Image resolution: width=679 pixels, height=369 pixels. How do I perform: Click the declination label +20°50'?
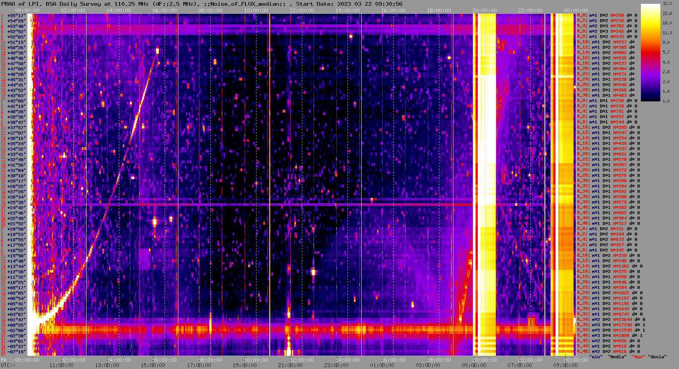coord(16,229)
